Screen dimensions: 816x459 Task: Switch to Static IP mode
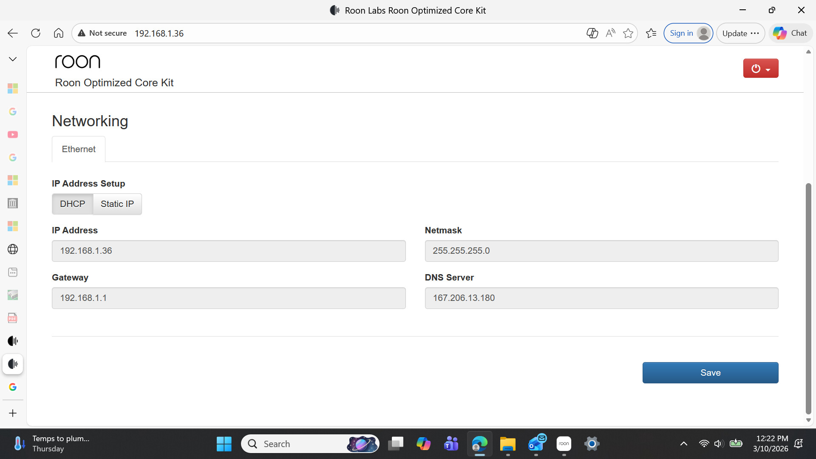click(x=117, y=204)
